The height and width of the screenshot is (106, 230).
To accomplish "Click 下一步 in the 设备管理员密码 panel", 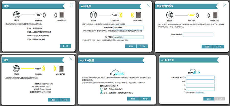I will (218, 46).
